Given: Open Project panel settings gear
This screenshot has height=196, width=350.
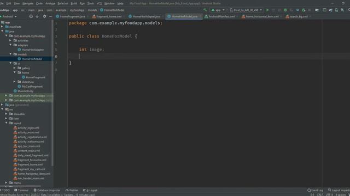Looking at the screenshot, I should [45, 16].
